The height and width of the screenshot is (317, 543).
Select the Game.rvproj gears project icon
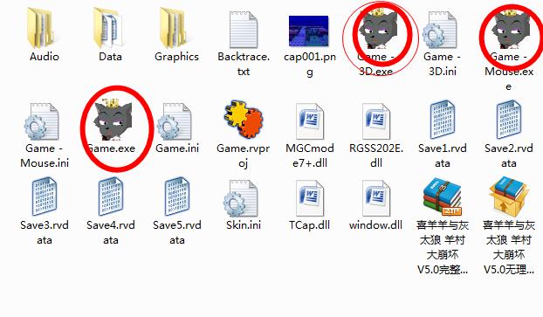pos(244,119)
